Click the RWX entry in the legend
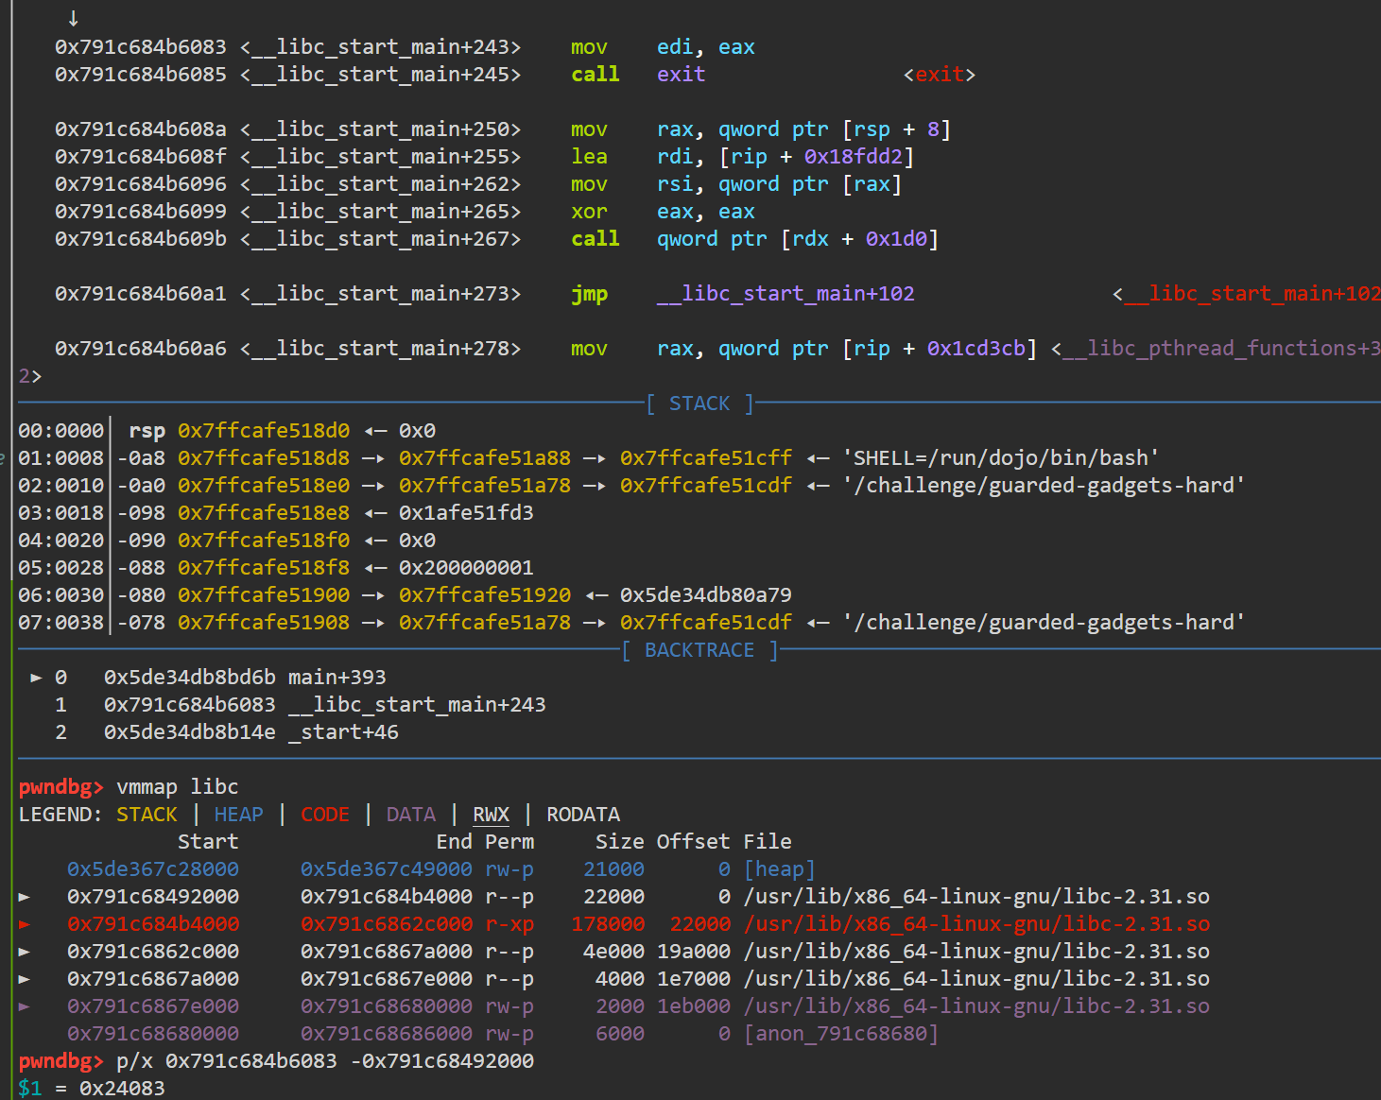Viewport: 1381px width, 1100px height. pos(491,815)
